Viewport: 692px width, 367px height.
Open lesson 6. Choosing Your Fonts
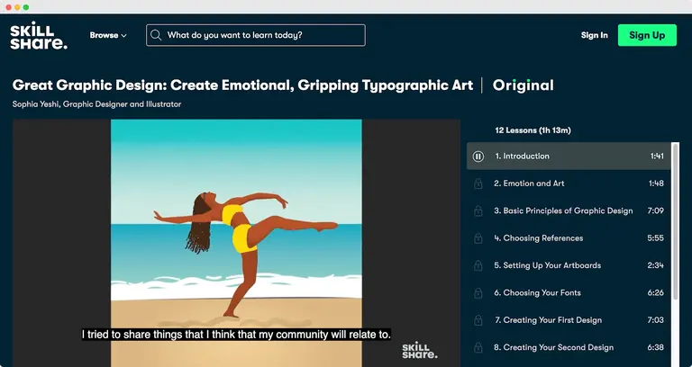tap(569, 292)
